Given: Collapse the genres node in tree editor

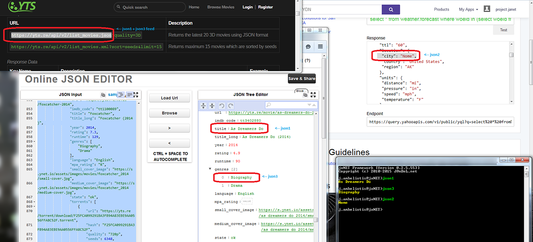Looking at the screenshot, I should tap(210, 169).
